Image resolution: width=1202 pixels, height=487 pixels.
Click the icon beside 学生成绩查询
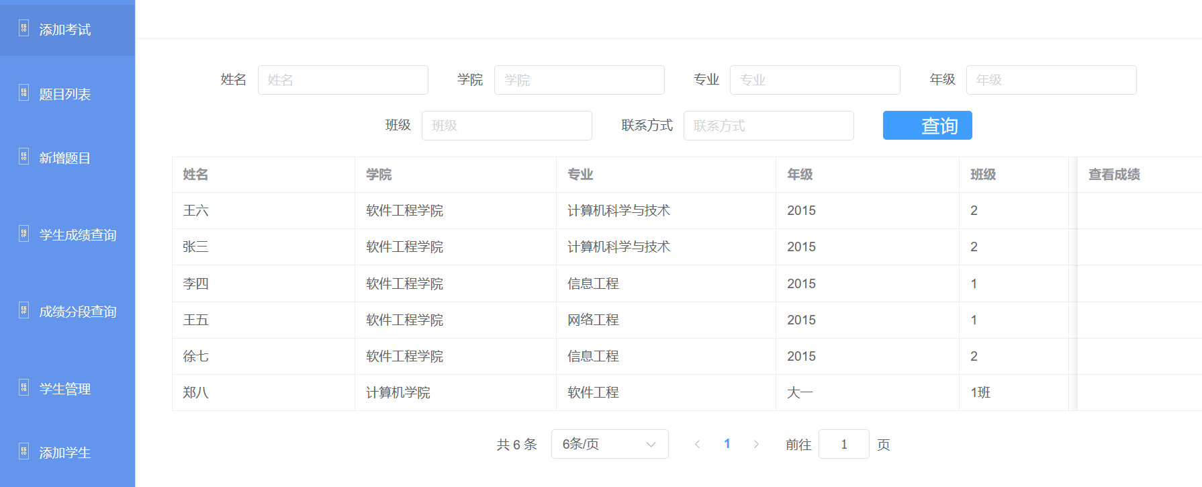coord(24,234)
